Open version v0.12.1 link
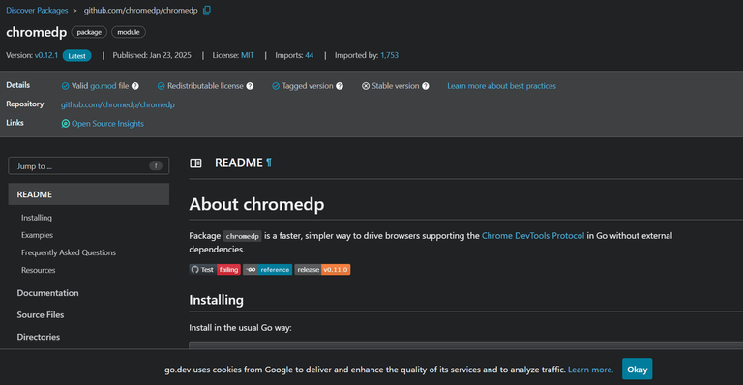 (x=46, y=55)
